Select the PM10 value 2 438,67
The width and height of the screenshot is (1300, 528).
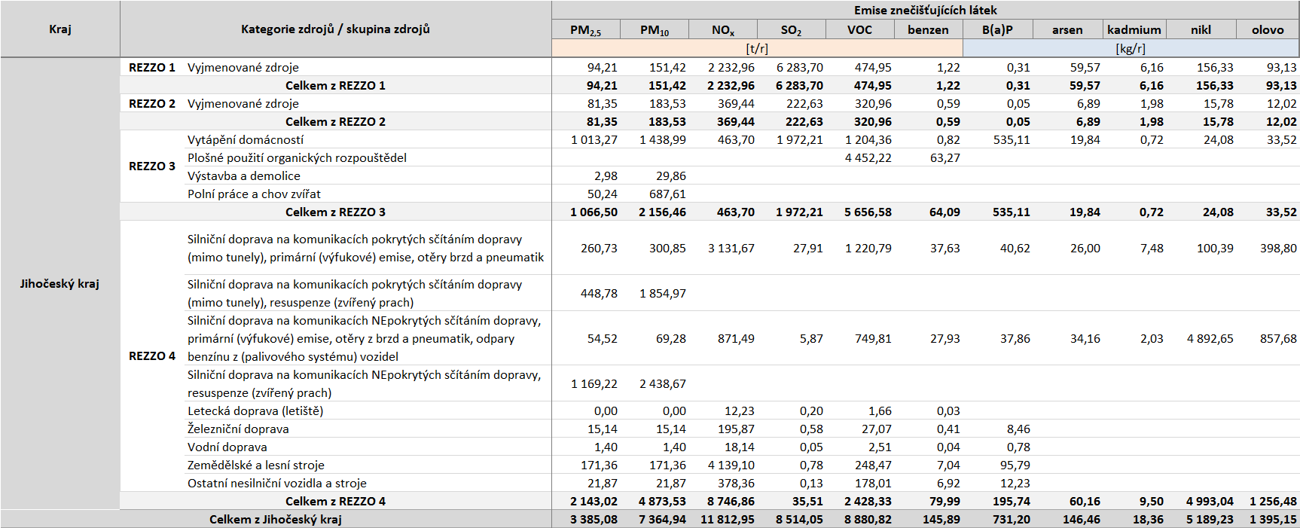pyautogui.click(x=663, y=384)
